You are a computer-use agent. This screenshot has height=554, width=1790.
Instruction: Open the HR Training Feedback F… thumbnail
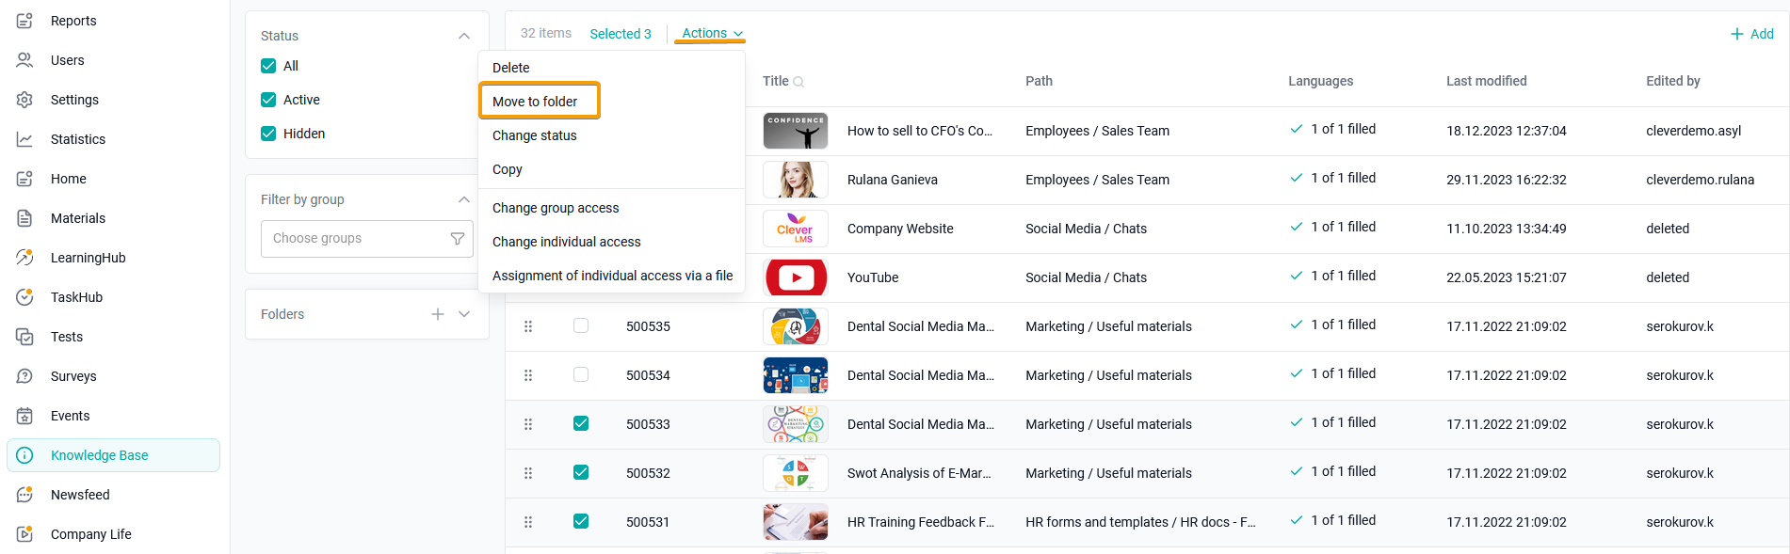click(796, 522)
